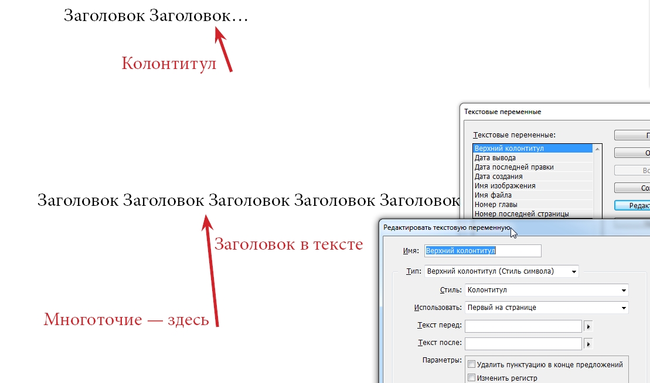Click the 'Редактировать текстовую переменную' title bar
The image size is (650, 383).
coord(514,227)
